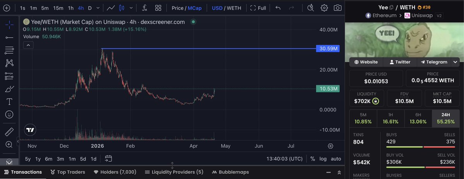Screen dimensions: 464x179
Task: Set timeframe to 1h
Action: pyautogui.click(x=71, y=8)
